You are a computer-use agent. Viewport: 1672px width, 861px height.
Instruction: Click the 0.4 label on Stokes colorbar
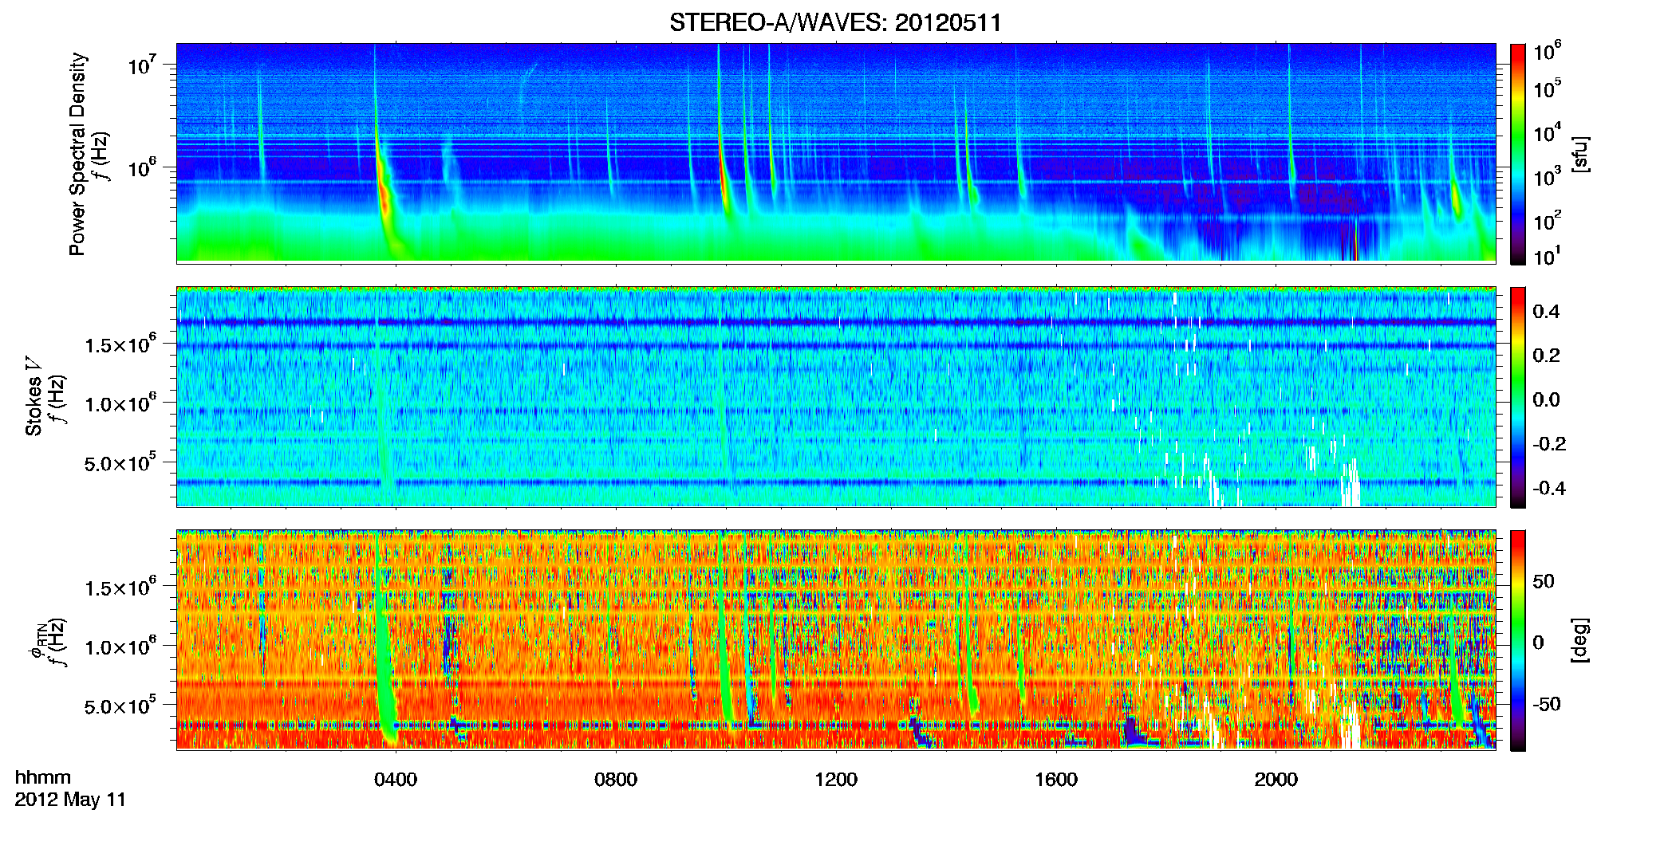coord(1546,312)
